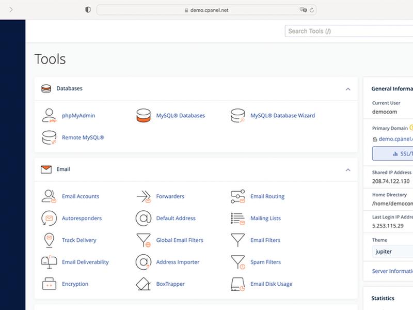Click the SSL/TLS status button
413x310 pixels.
coord(392,153)
